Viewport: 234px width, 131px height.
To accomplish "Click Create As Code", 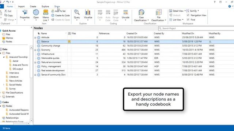I will (x=61, y=15).
